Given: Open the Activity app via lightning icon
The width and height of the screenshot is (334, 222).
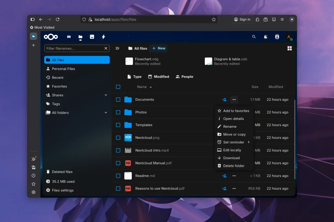Looking at the screenshot, I should [103, 37].
